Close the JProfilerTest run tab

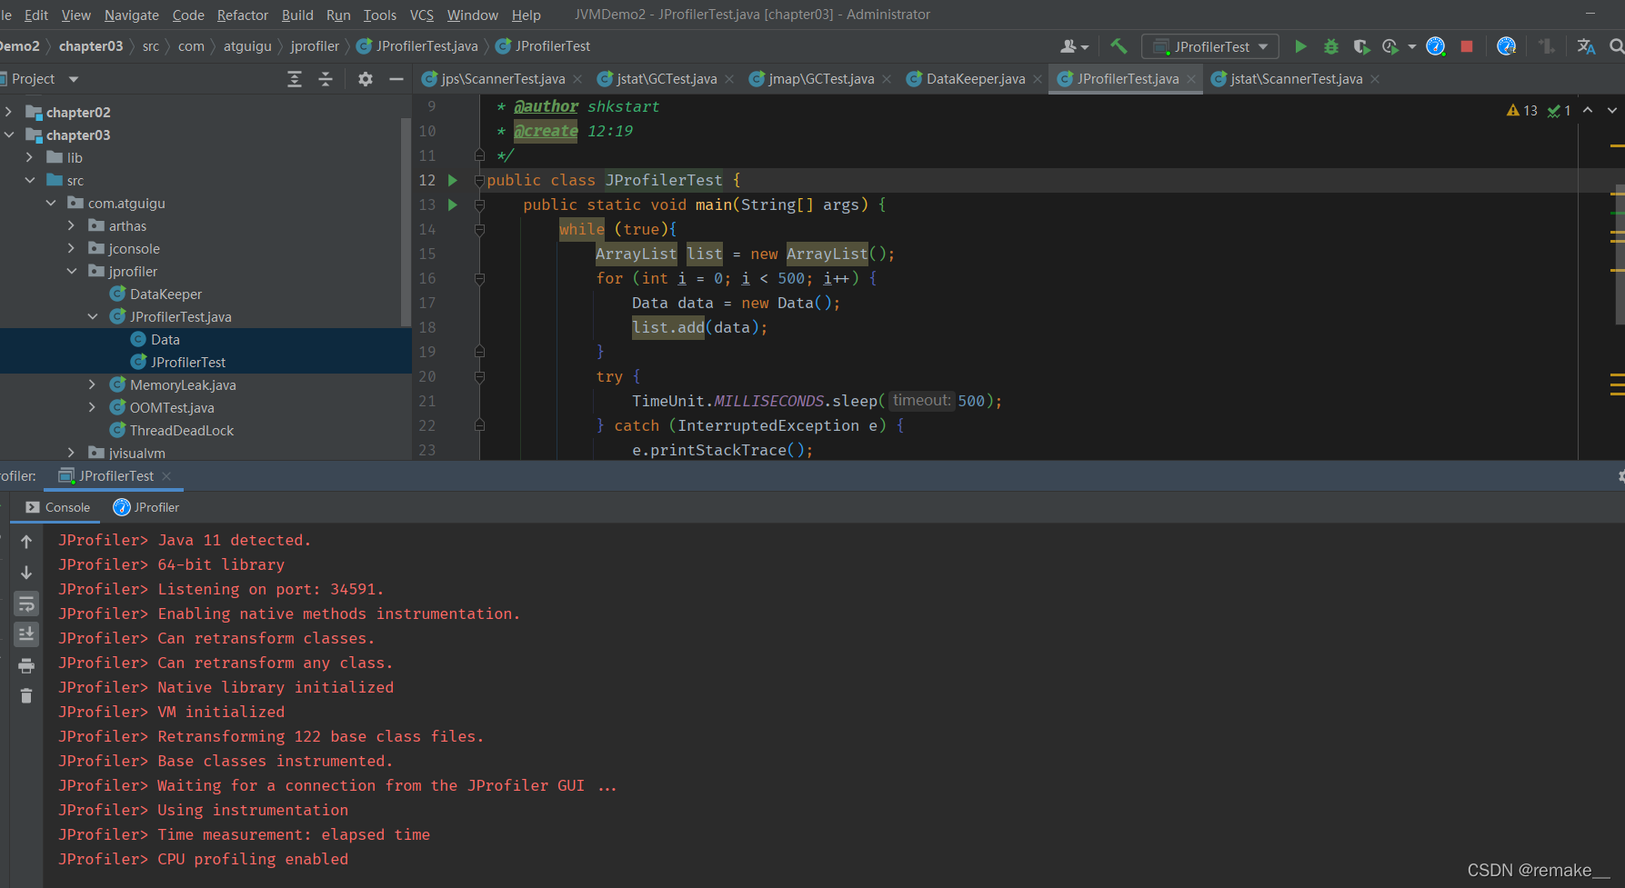point(166,476)
